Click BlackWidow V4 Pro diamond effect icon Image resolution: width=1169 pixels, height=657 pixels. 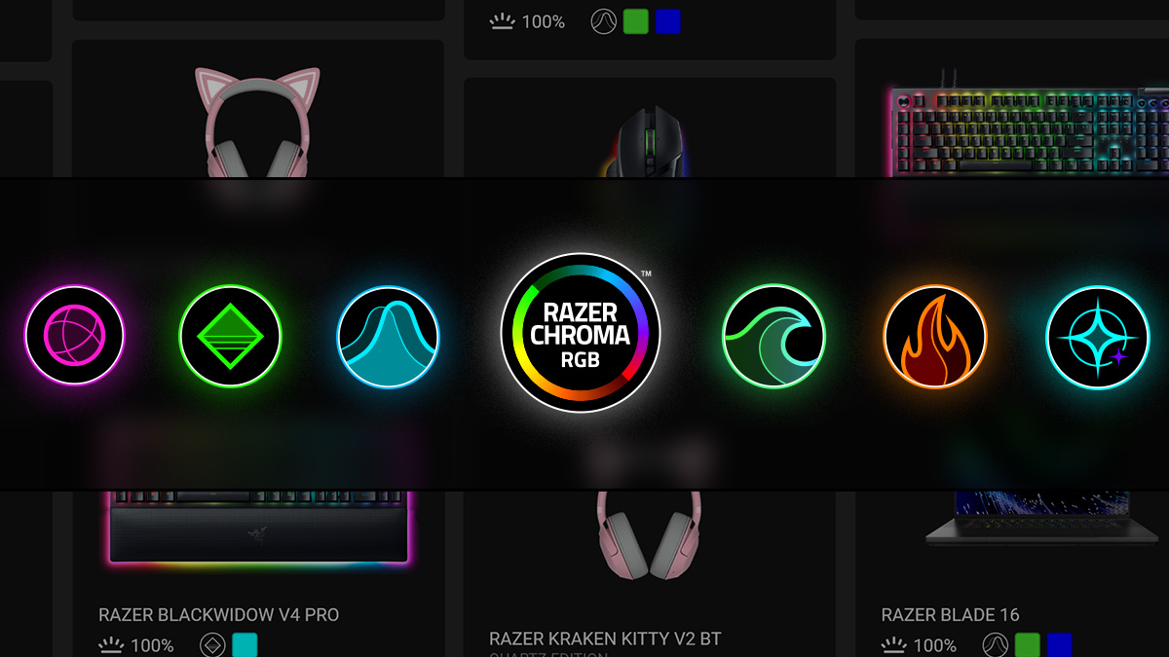pos(212,645)
